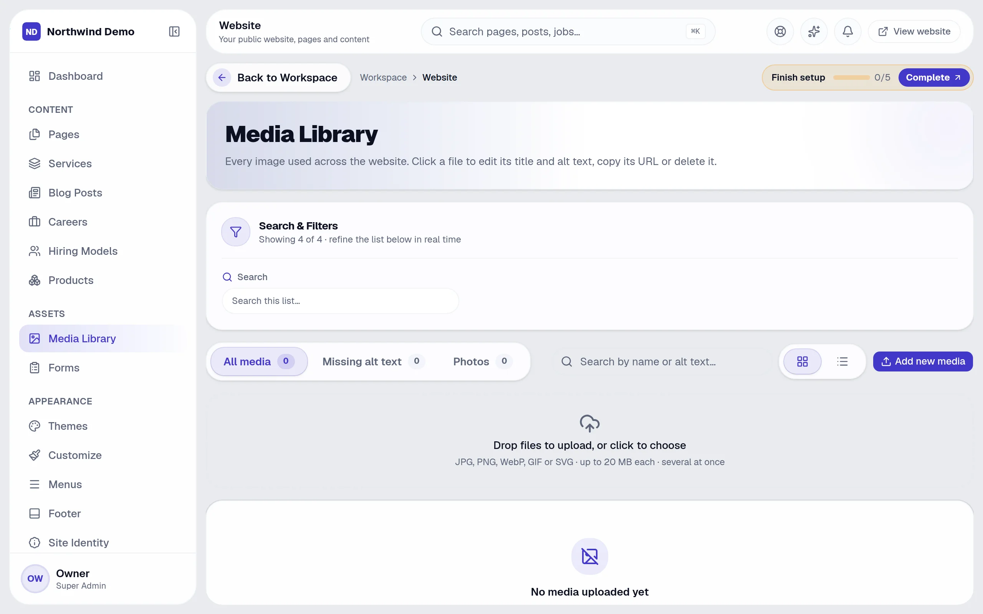Open the help lifebuoy icon
This screenshot has height=614, width=983.
coord(780,31)
